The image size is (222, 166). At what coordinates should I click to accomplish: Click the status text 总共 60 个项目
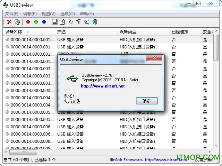18,160
